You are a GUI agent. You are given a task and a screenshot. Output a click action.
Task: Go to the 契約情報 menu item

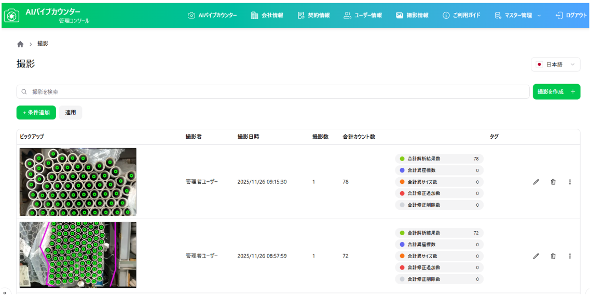pyautogui.click(x=313, y=16)
